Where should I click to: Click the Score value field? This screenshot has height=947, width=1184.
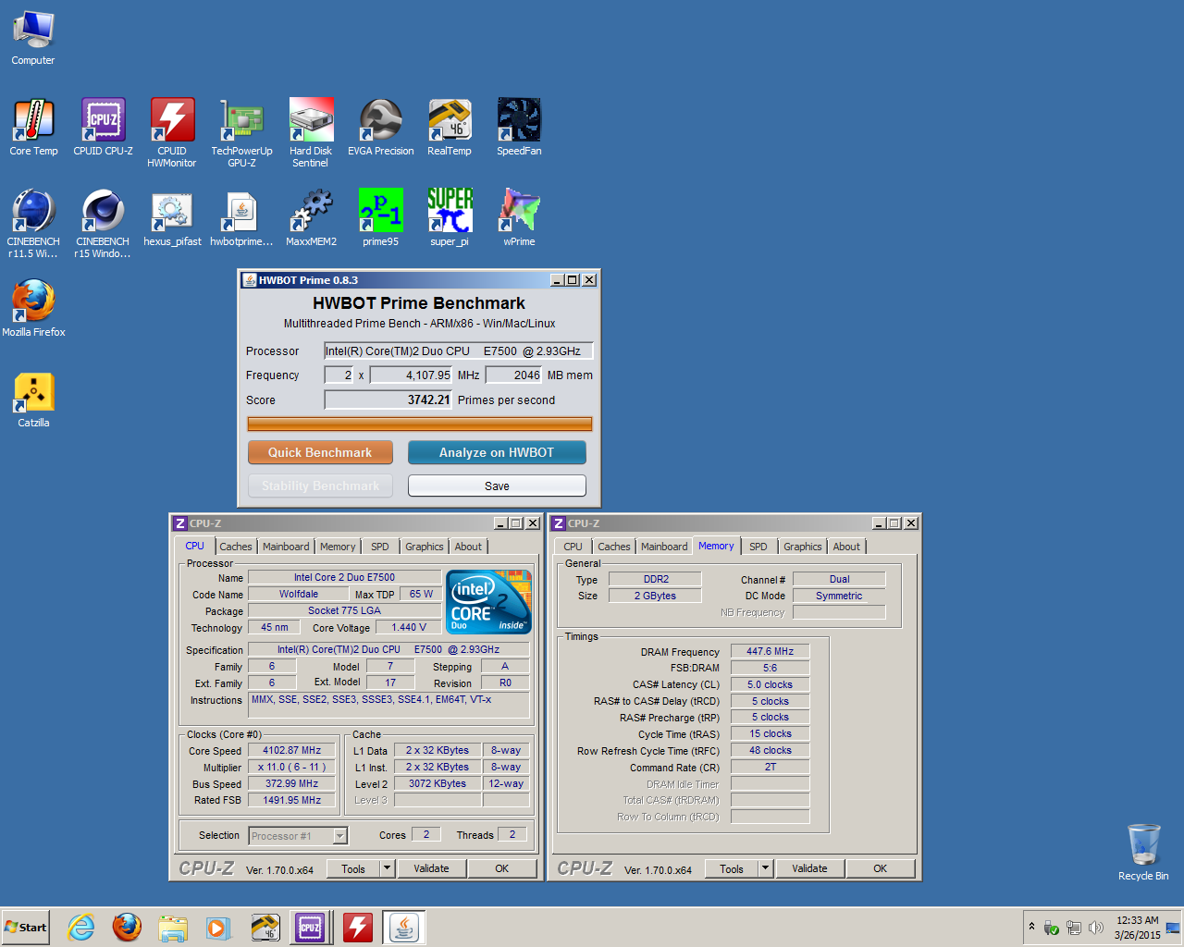point(388,400)
